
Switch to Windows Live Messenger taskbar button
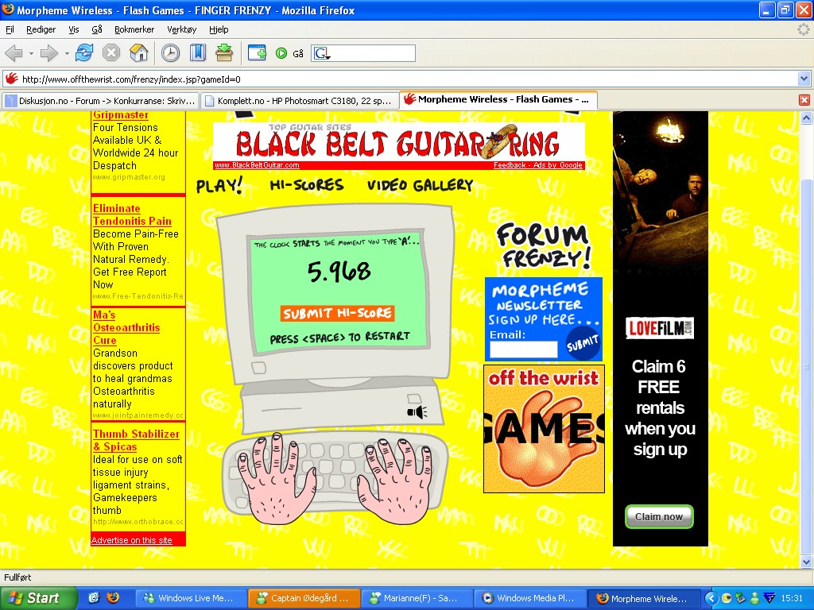pos(191,598)
